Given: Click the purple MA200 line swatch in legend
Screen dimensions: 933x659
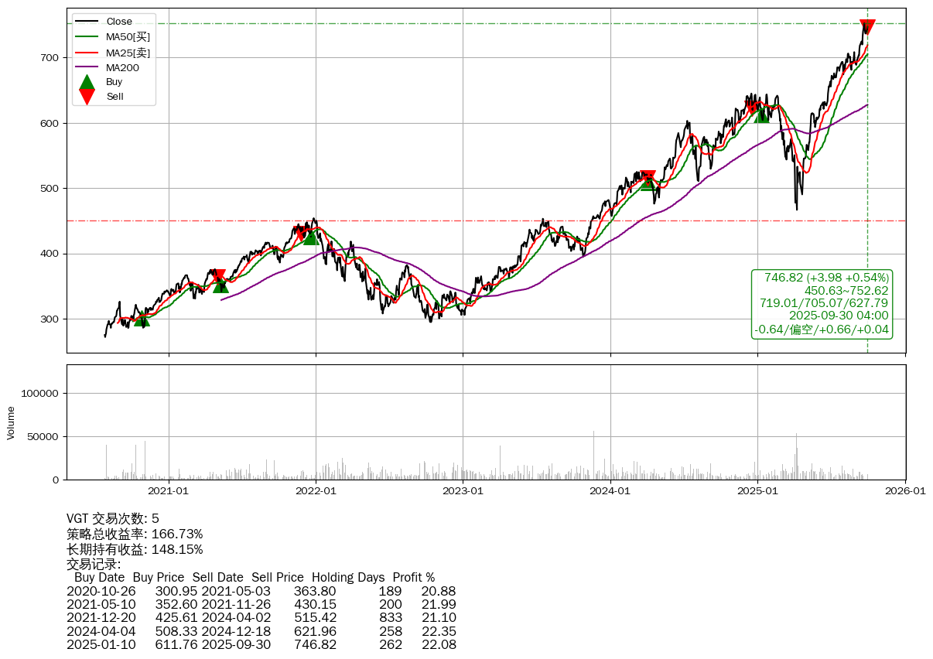Looking at the screenshot, I should point(87,67).
